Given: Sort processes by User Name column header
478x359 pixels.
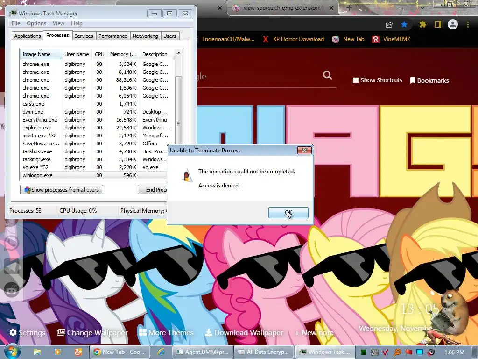Looking at the screenshot, I should 77,54.
